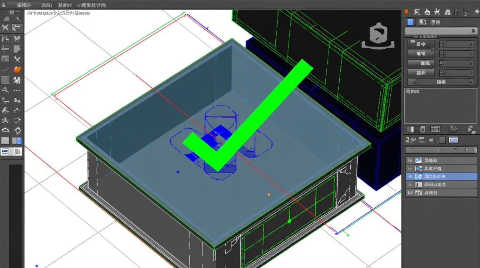Open arrow beside the first property button's field

[x=471, y=45]
